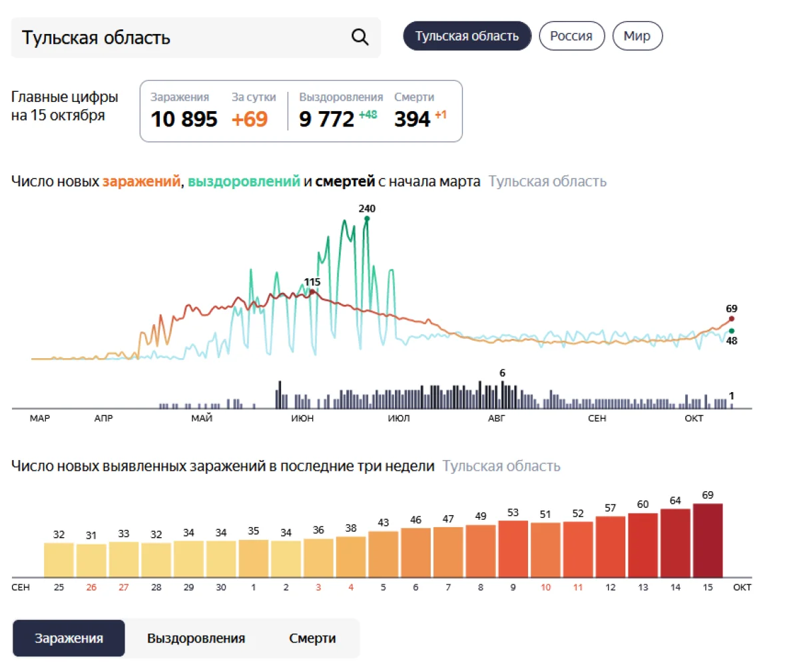Click the orange заражений legend word
The height and width of the screenshot is (663, 799).
coord(141,181)
